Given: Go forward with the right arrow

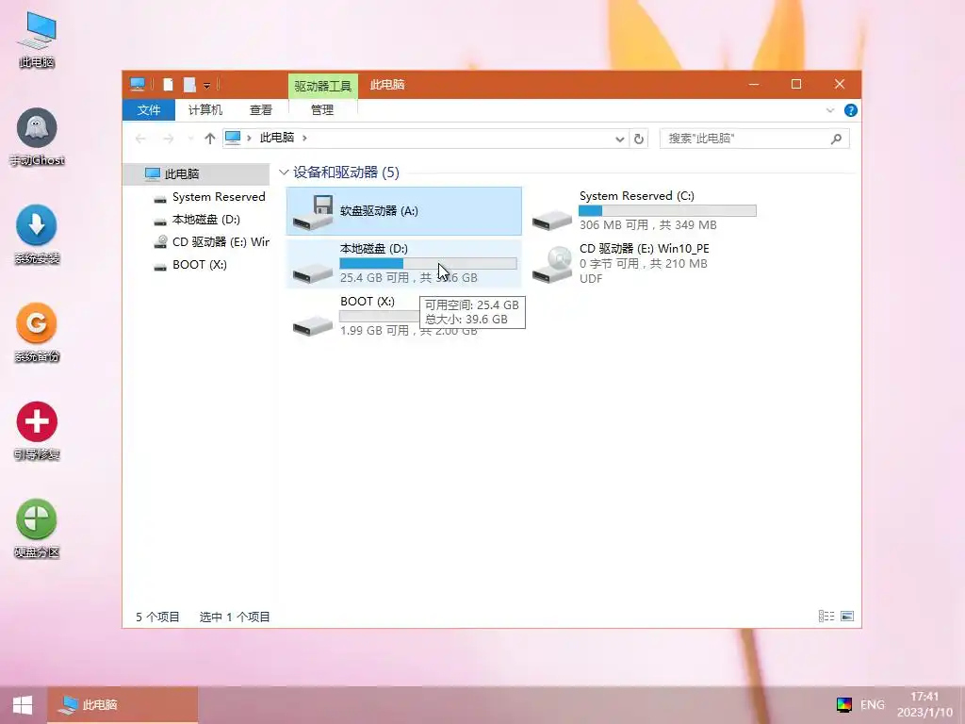Looking at the screenshot, I should point(168,139).
